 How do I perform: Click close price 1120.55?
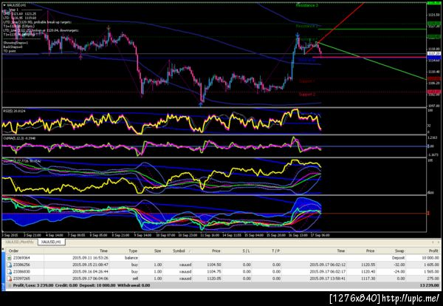coord(368,265)
